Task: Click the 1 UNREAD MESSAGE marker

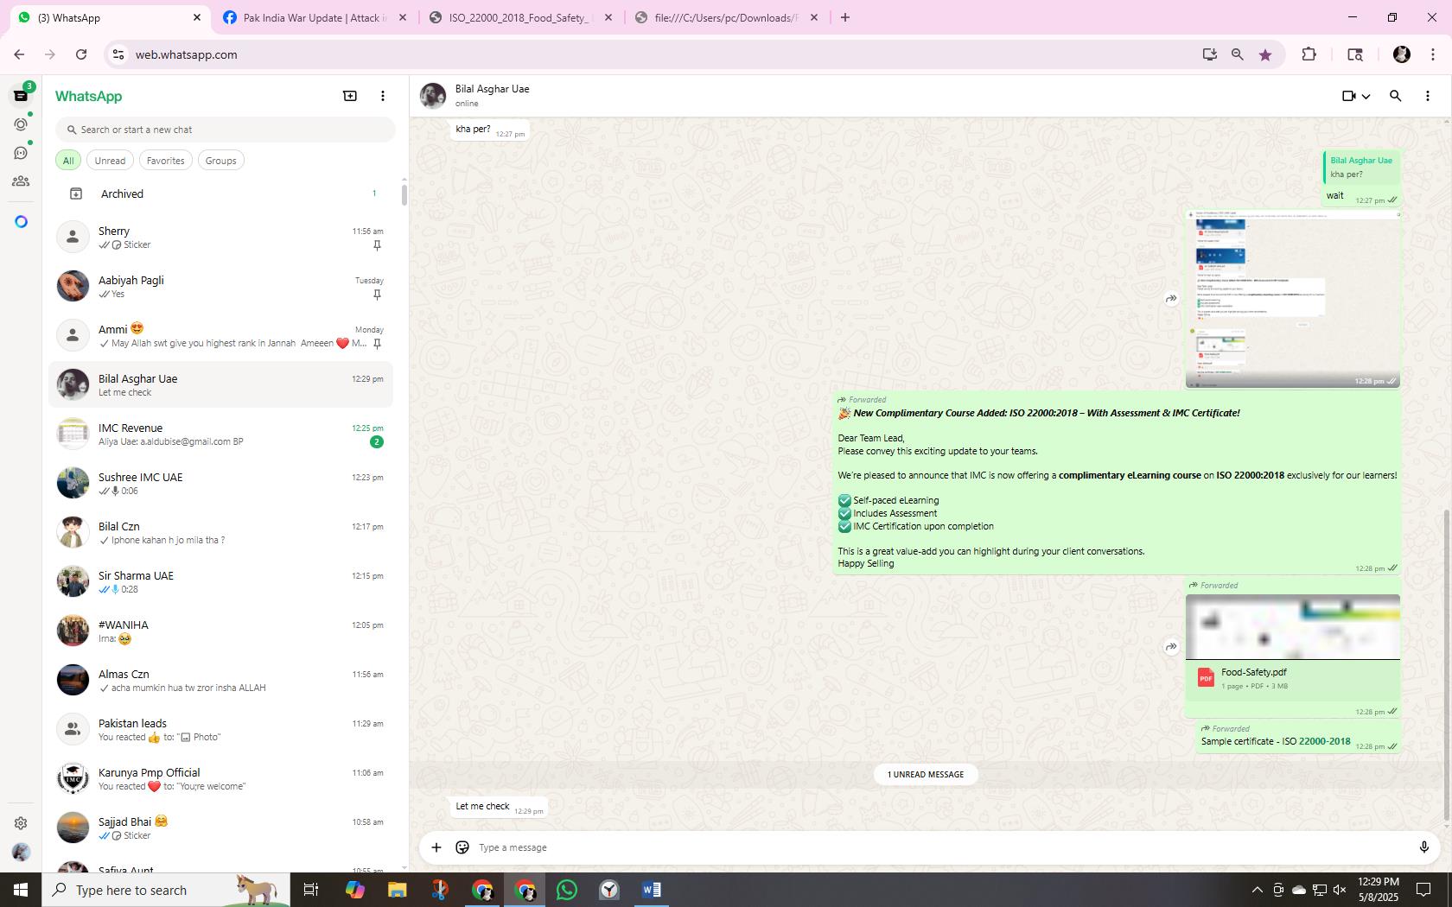Action: (x=926, y=775)
